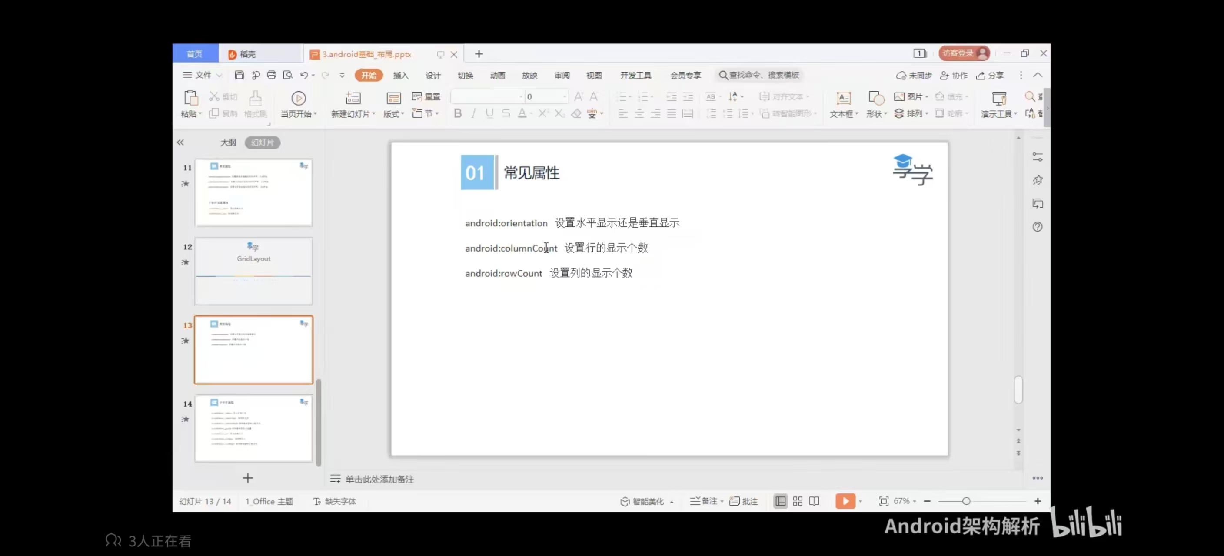Switch to slide sorter view icon

click(x=797, y=501)
